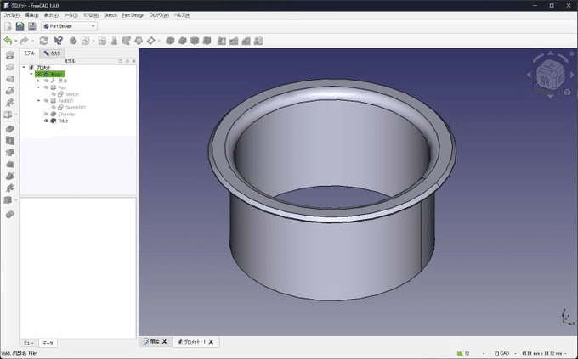
Task: Expand the 原点 origin tree node
Action: point(39,81)
